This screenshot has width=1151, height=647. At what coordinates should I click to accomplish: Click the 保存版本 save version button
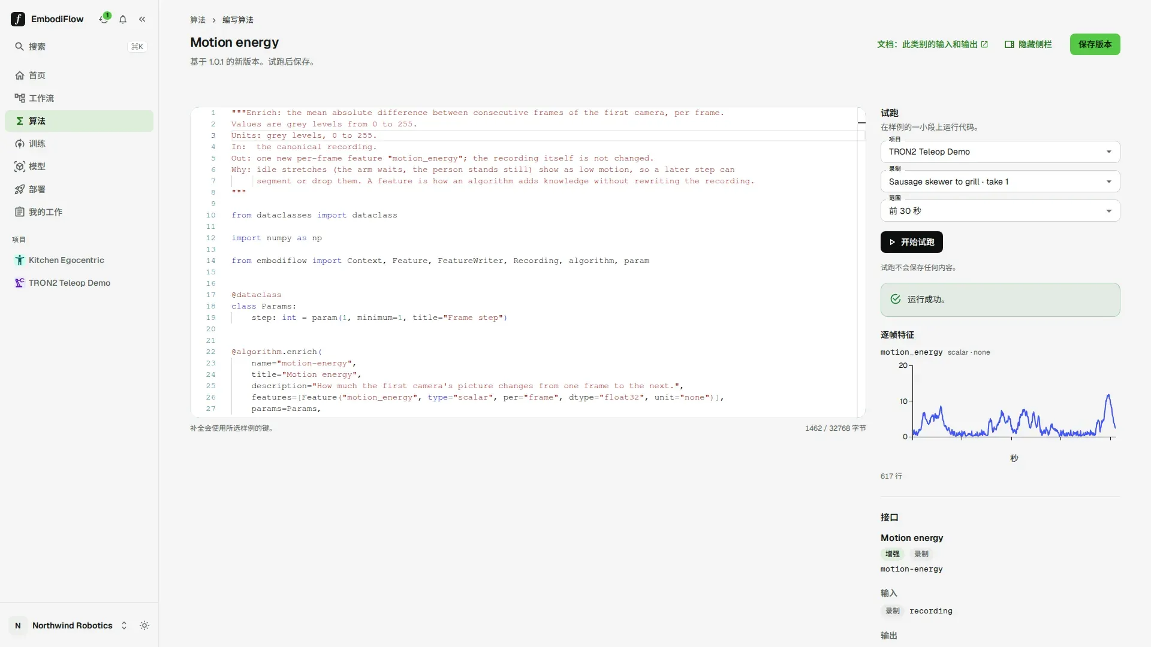pyautogui.click(x=1095, y=44)
